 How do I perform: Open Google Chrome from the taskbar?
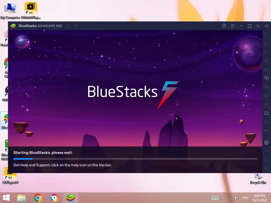point(38,198)
